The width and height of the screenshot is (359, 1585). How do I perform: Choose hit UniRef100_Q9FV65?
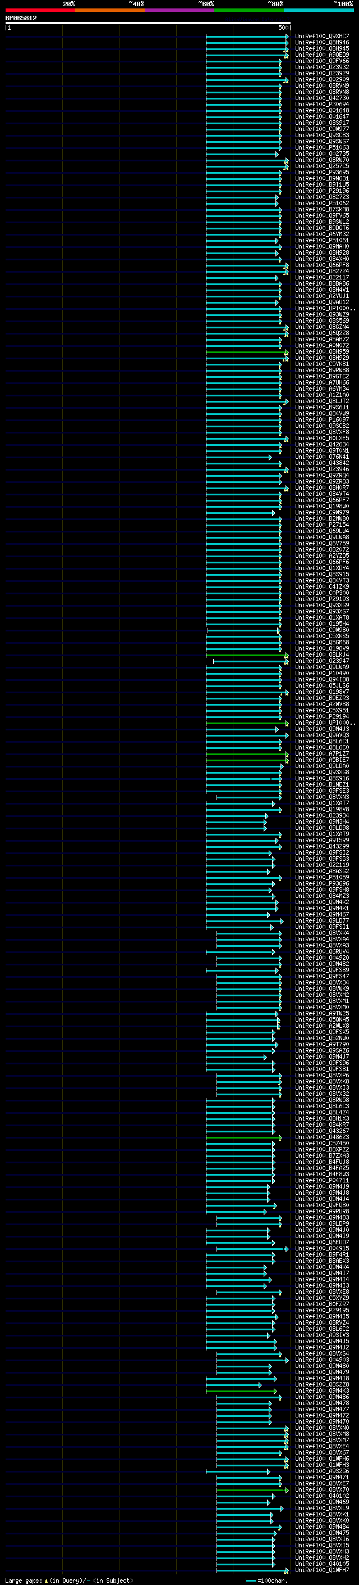point(322,215)
